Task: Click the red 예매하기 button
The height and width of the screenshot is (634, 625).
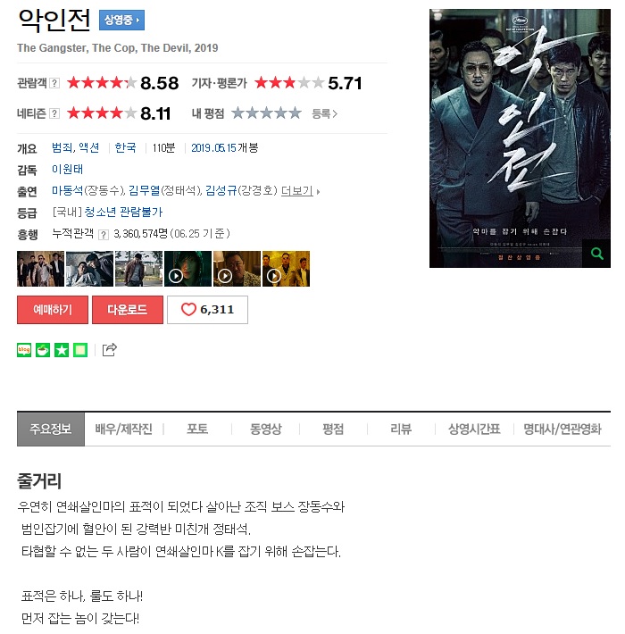Action: 53,310
